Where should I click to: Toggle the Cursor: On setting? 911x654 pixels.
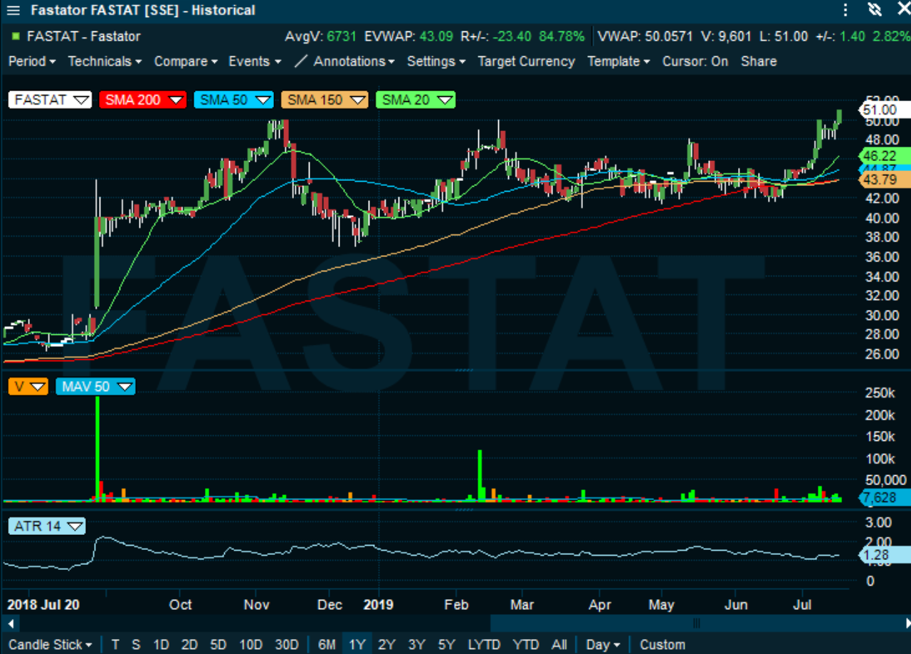point(695,61)
